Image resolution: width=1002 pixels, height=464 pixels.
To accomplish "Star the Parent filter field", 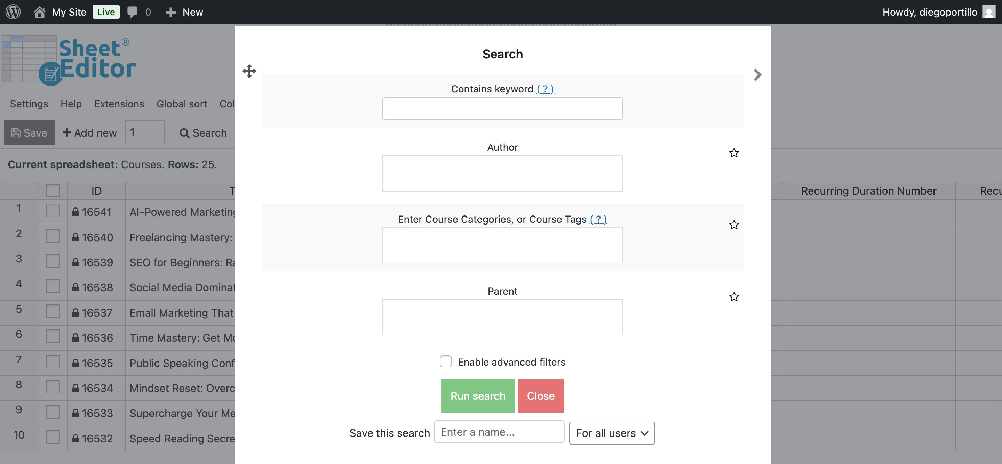I will pyautogui.click(x=734, y=297).
